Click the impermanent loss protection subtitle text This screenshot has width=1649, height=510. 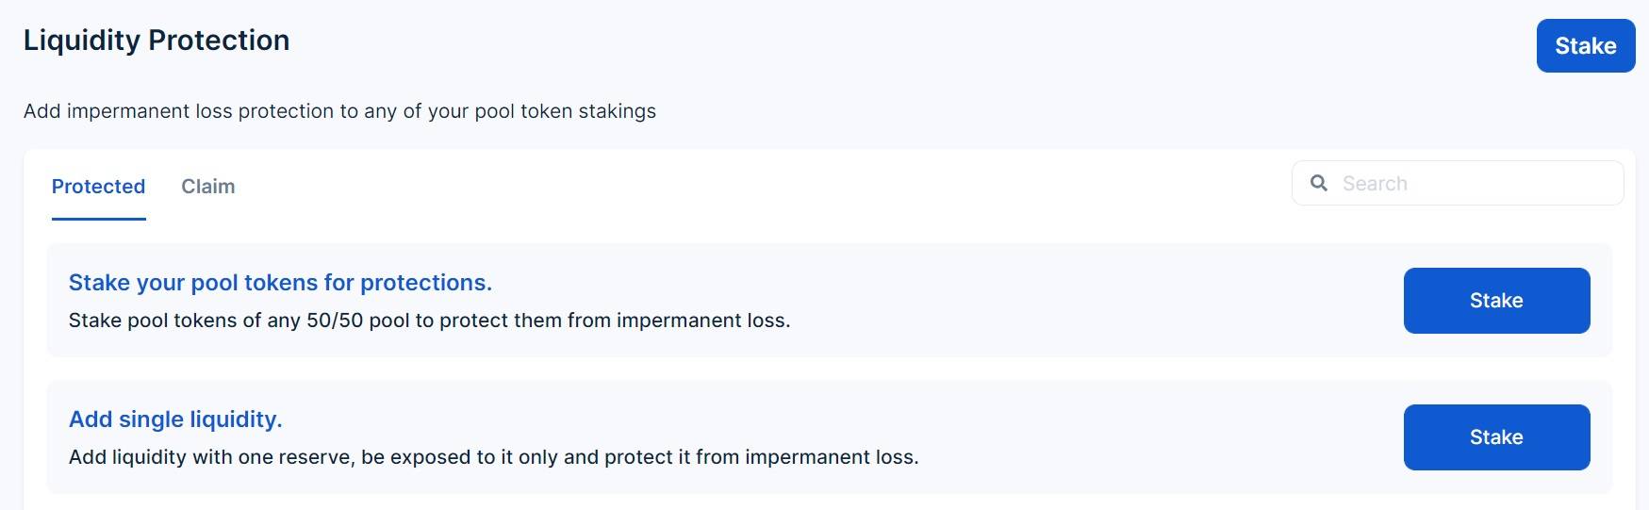[339, 111]
